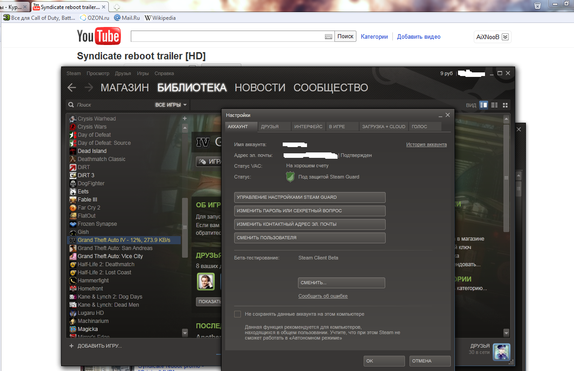Viewport: 574px width, 371px height.
Task: Go to the НОВОСТИ section
Action: point(260,88)
